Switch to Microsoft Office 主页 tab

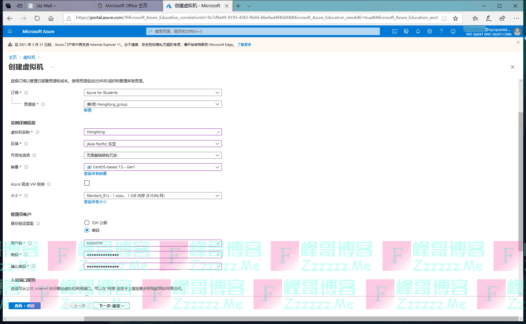point(128,6)
